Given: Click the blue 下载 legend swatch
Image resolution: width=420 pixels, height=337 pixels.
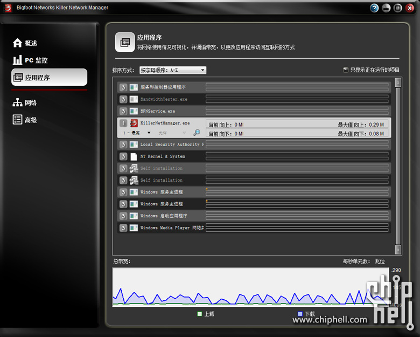Looking at the screenshot, I should [x=300, y=314].
